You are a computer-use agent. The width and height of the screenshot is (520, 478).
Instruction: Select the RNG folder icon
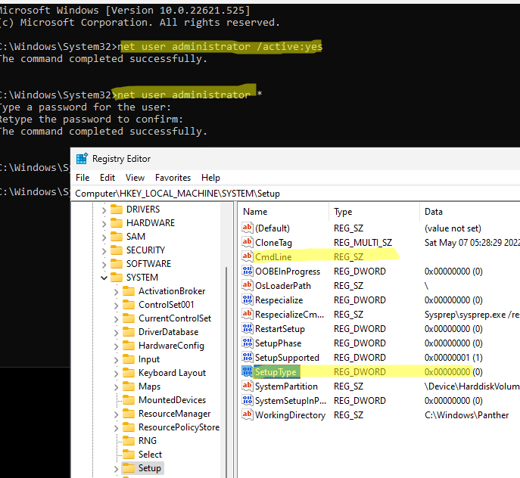point(129,440)
